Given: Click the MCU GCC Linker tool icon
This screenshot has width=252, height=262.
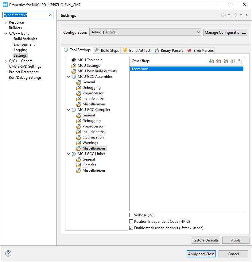Looking at the screenshot, I should pyautogui.click(x=74, y=154).
